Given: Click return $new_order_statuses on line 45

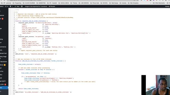Looking at the screenshot, I should tap(28, 89).
